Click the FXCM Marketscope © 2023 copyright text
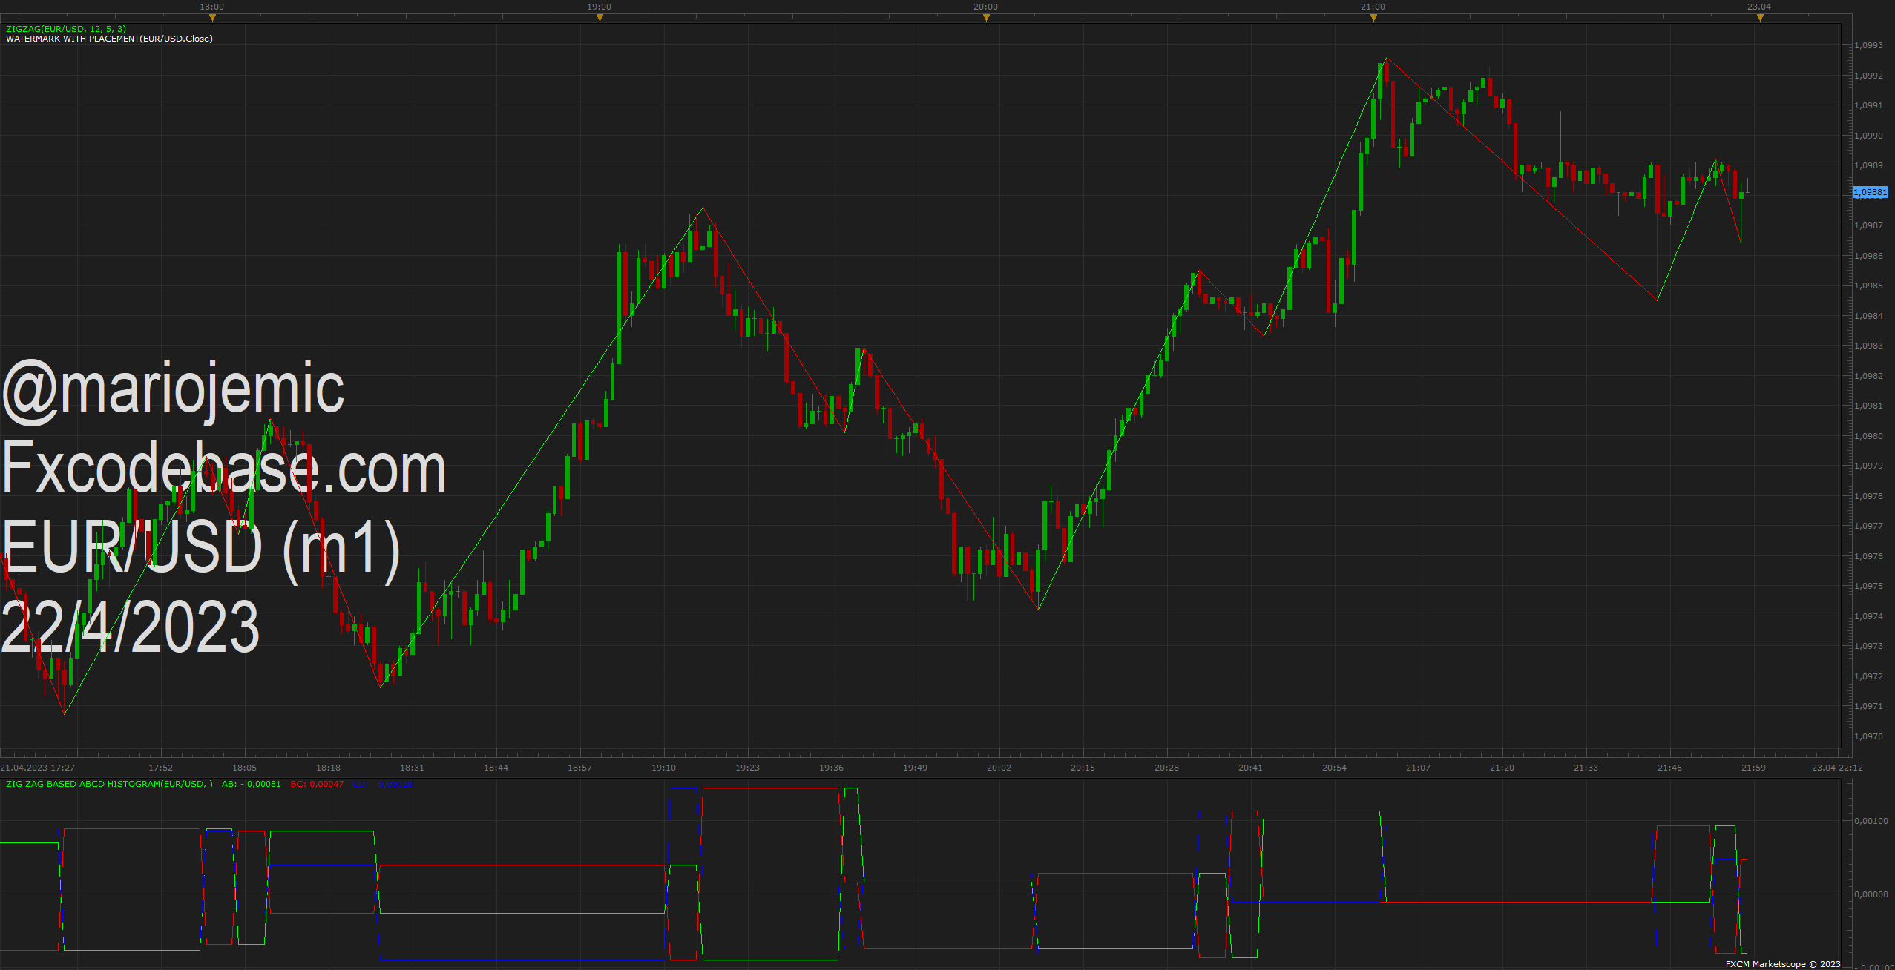Image resolution: width=1895 pixels, height=970 pixels. tap(1783, 964)
